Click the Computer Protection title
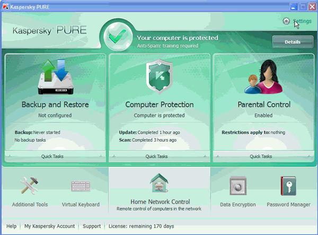The height and width of the screenshot is (235, 318). [x=160, y=105]
